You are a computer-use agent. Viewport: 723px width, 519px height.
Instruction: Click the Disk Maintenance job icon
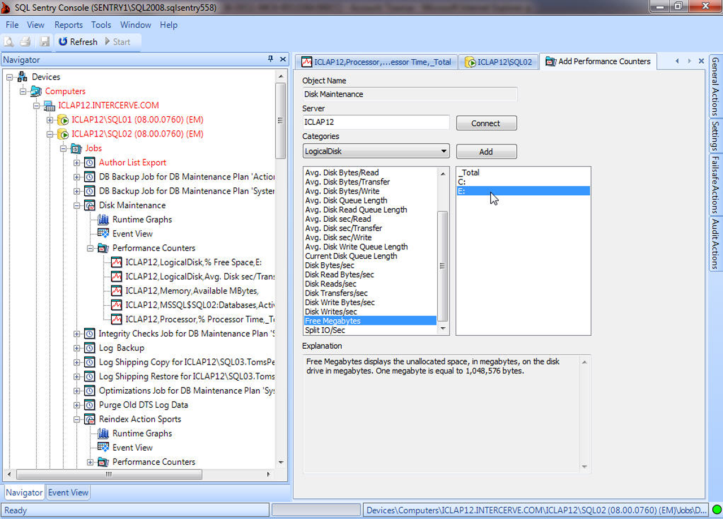tap(89, 205)
